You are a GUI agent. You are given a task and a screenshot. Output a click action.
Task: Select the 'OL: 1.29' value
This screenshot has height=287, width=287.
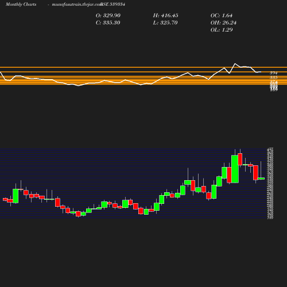click(x=222, y=30)
